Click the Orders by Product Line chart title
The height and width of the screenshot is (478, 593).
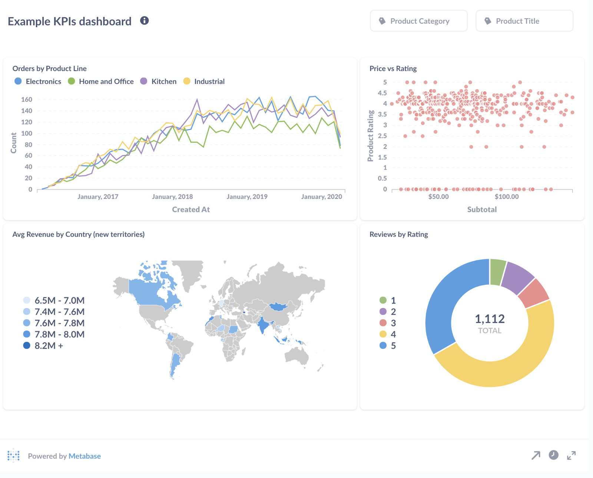point(50,68)
